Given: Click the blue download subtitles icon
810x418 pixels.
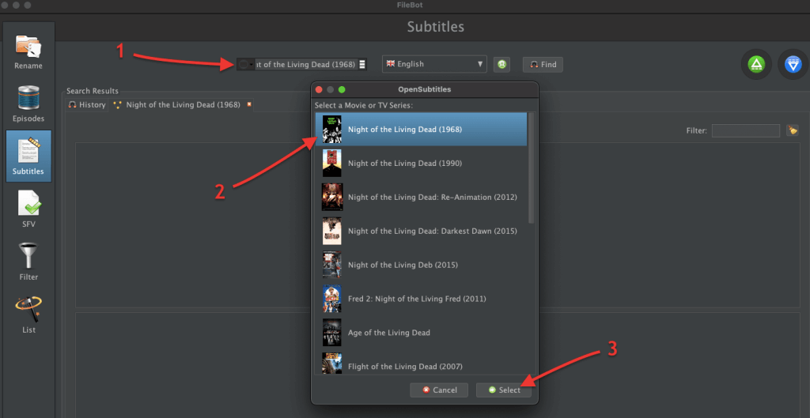Looking at the screenshot, I should coord(793,65).
